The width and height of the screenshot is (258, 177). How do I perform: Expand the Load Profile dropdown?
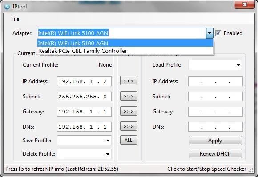[x=215, y=65]
